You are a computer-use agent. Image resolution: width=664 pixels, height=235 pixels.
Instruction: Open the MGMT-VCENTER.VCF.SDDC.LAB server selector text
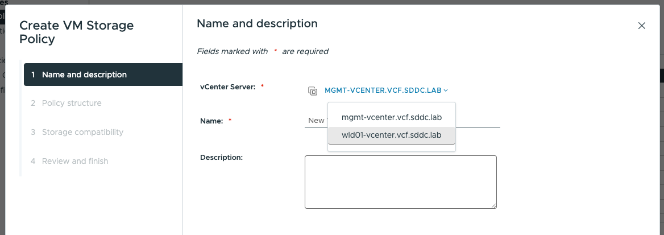click(383, 90)
